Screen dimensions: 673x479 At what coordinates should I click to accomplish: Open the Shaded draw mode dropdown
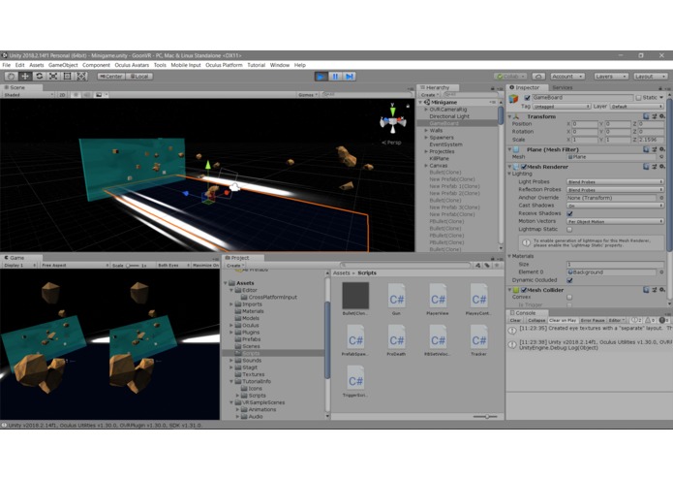click(x=28, y=94)
